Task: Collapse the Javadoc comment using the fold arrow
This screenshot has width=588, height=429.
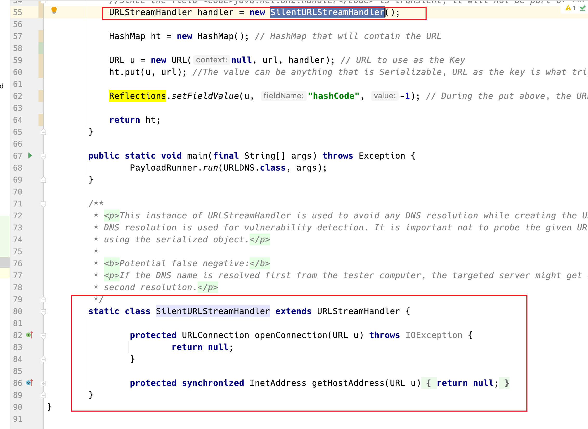Action: (43, 204)
